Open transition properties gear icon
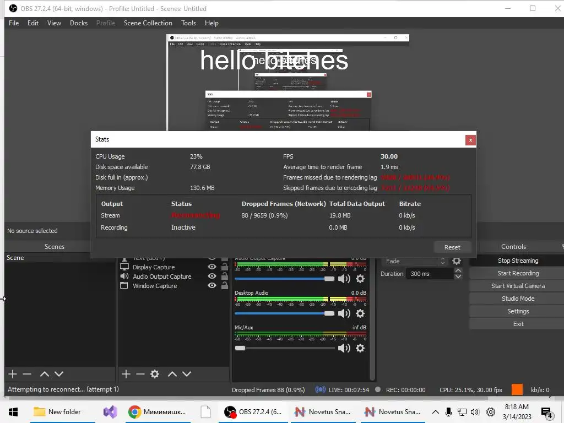The image size is (564, 423). pyautogui.click(x=457, y=261)
